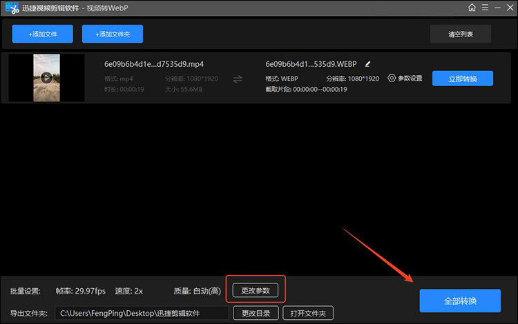This screenshot has width=518, height=324.
Task: Click the 帧率: 29.97fps value
Action: pos(81,291)
